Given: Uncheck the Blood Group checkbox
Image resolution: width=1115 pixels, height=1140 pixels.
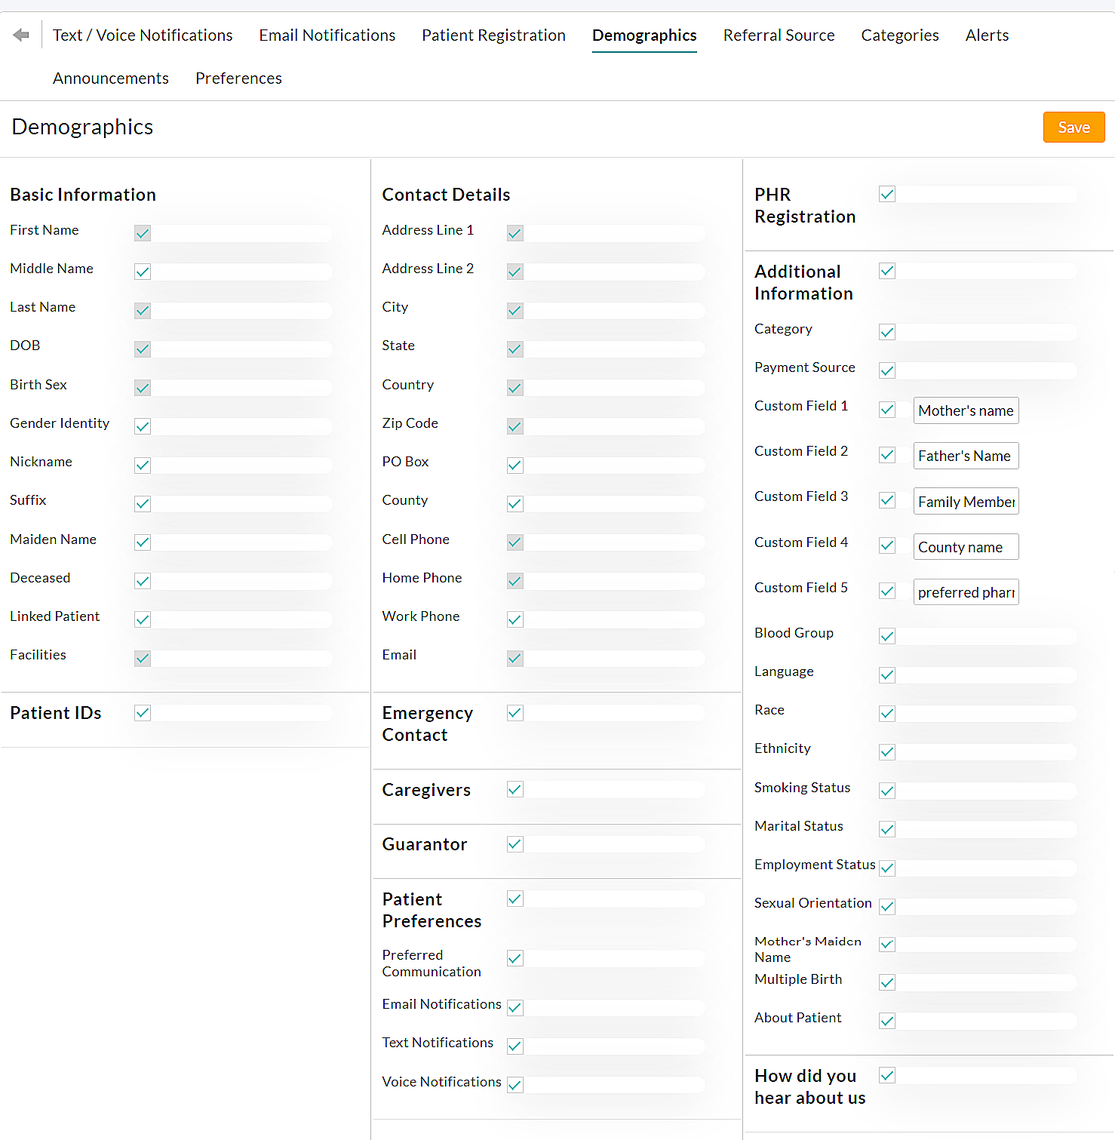Looking at the screenshot, I should tap(887, 636).
